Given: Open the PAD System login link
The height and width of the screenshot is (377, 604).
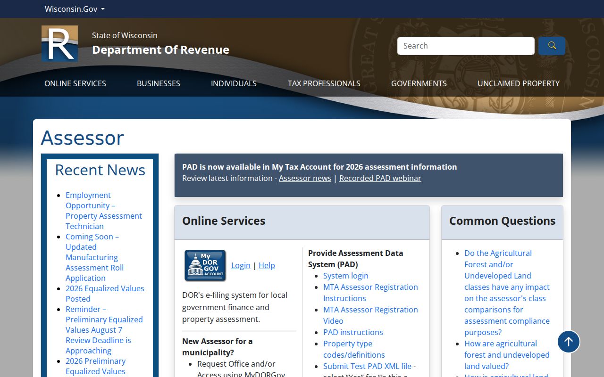Looking at the screenshot, I should coord(346,276).
